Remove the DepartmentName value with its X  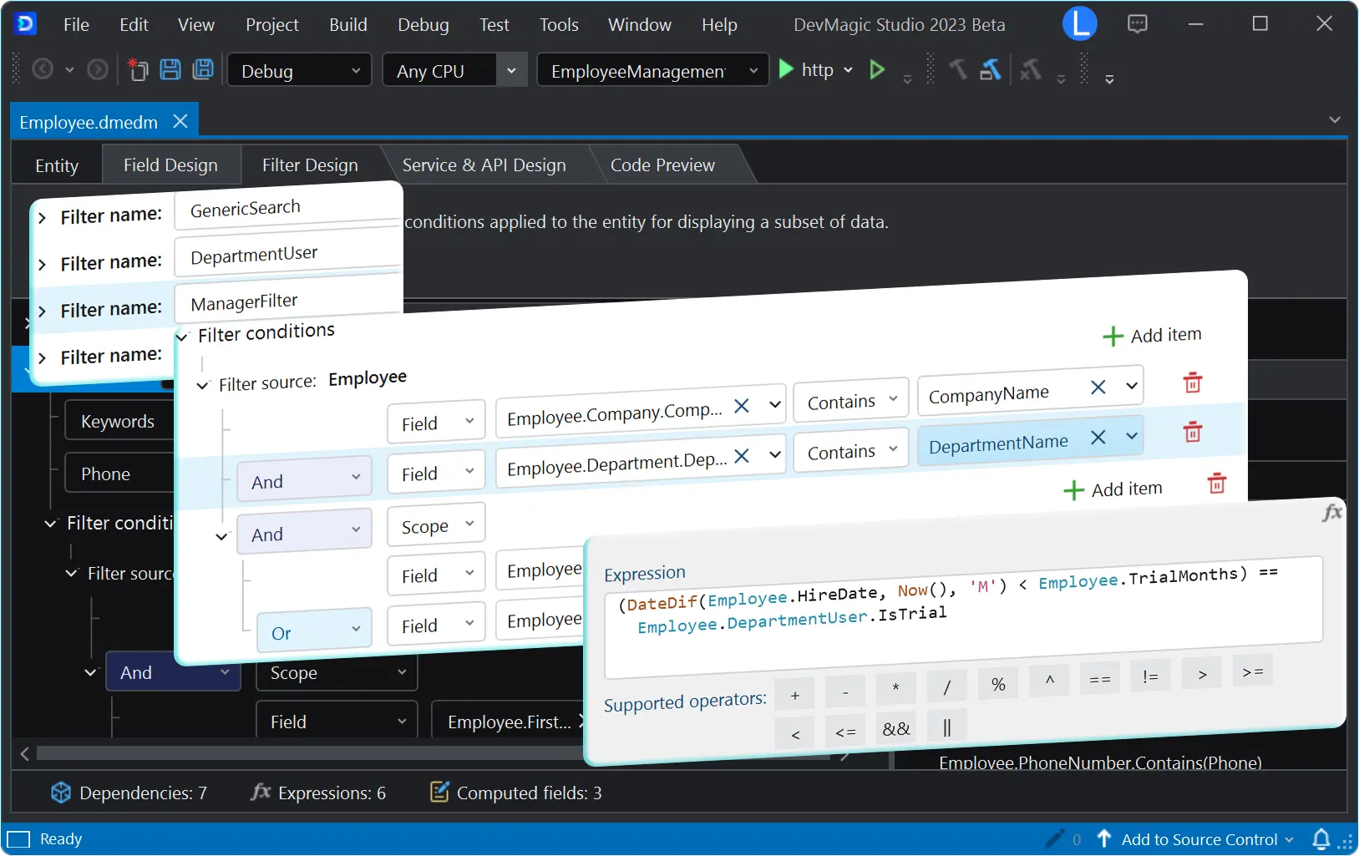tap(1098, 437)
